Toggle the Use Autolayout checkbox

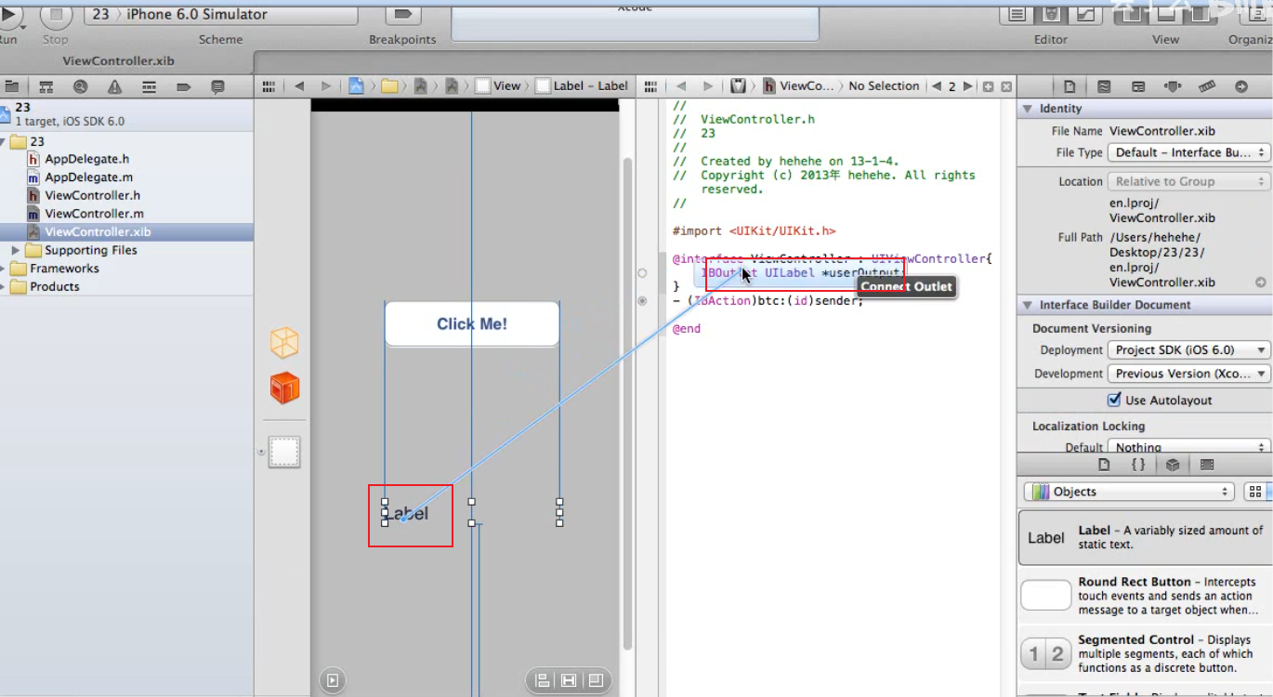(1114, 400)
